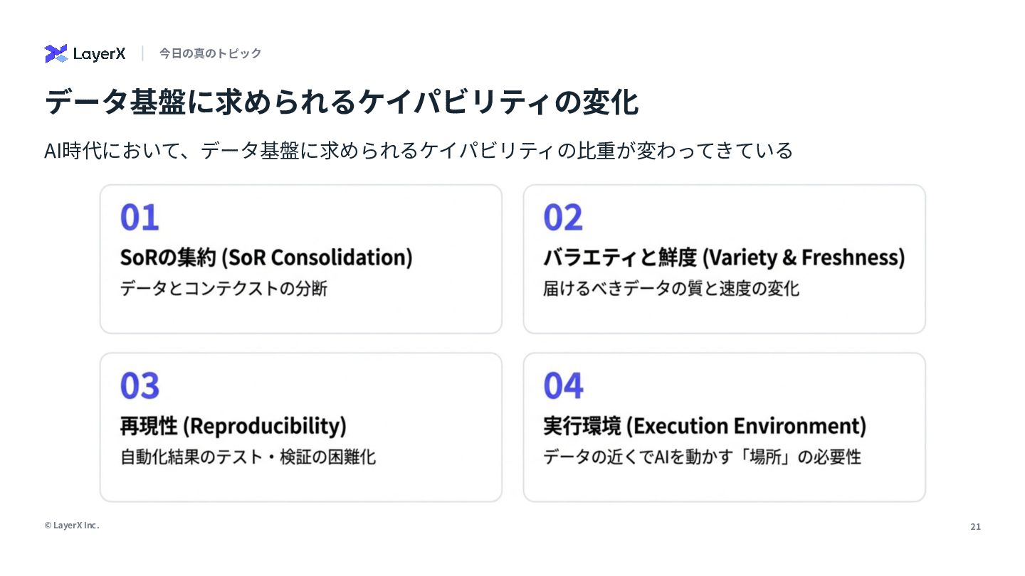Image resolution: width=1025 pixels, height=576 pixels.
Task: Click the LayerX logo icon
Action: (x=56, y=53)
